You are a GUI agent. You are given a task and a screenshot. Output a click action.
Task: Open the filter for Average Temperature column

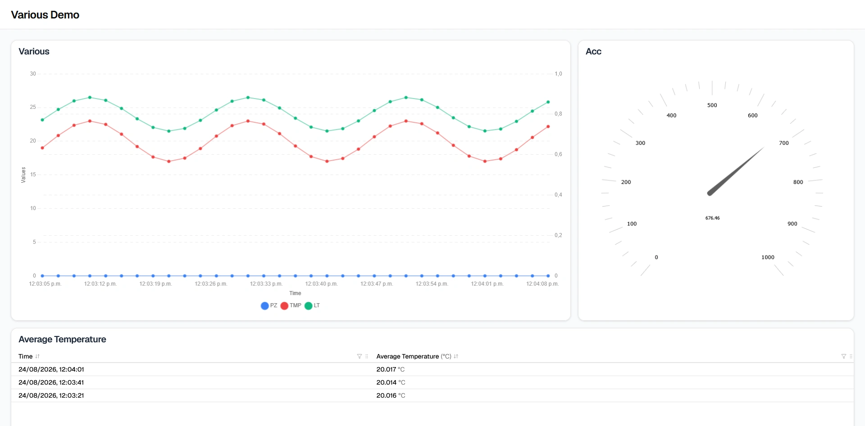844,356
